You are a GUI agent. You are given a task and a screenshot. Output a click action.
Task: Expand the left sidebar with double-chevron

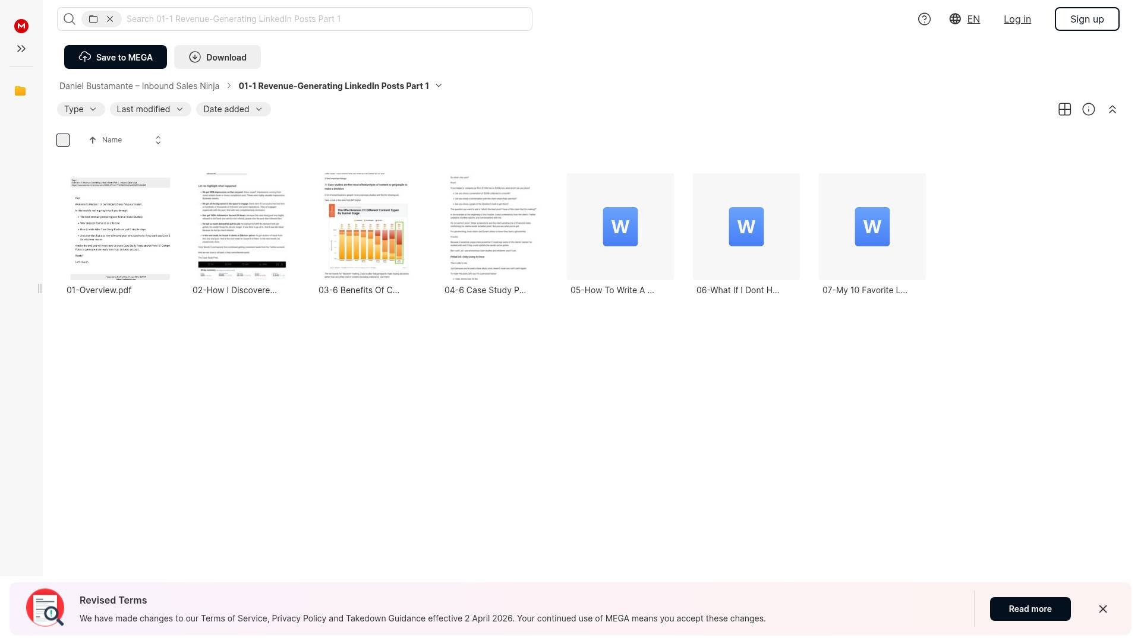point(21,49)
